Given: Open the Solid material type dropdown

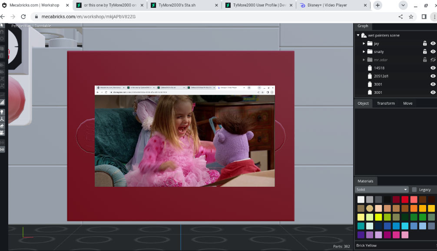Looking at the screenshot, I should click(x=381, y=189).
